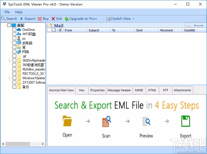Click the 桌面 desktop icon
207x154 pixels.
(14, 25)
